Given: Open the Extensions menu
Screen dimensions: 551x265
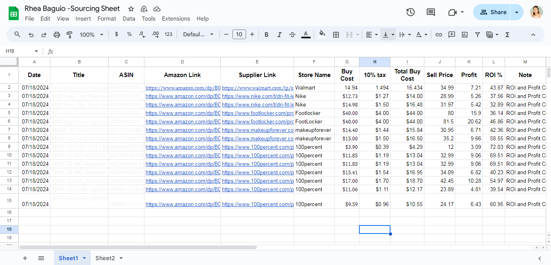Looking at the screenshot, I should pos(176,19).
